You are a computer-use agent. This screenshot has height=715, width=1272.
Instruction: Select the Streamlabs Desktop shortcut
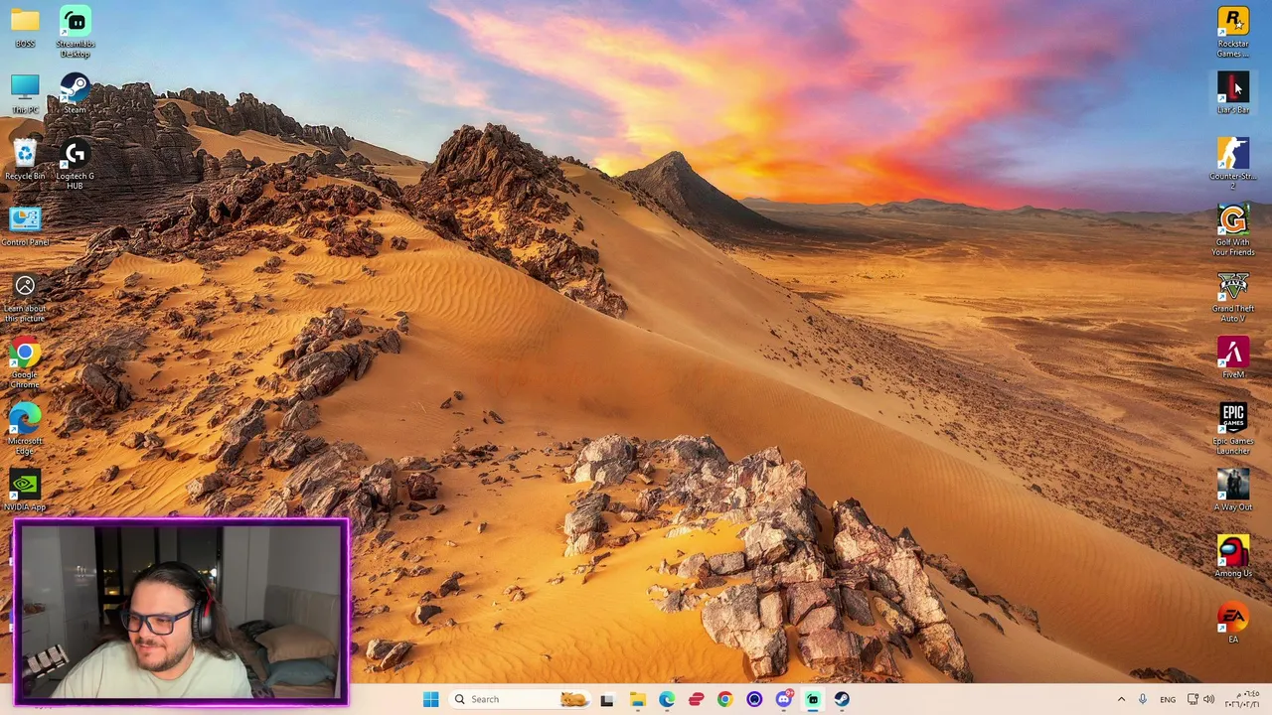tap(75, 32)
